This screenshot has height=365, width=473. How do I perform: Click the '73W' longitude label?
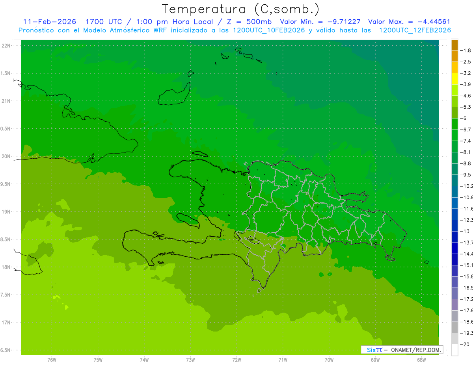tap(190, 360)
